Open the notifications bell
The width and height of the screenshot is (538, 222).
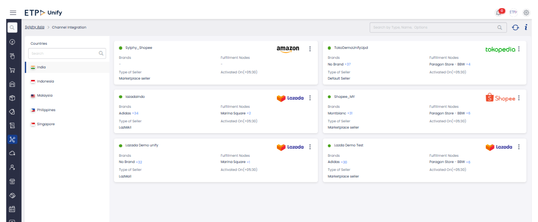[x=498, y=13]
